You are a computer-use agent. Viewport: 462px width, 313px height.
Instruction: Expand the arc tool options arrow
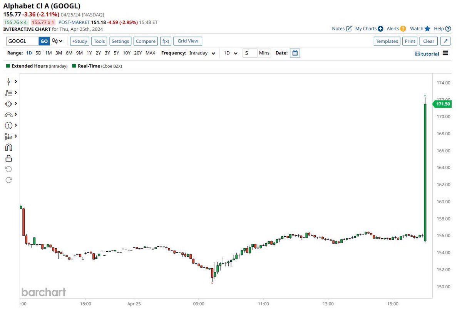click(x=16, y=114)
